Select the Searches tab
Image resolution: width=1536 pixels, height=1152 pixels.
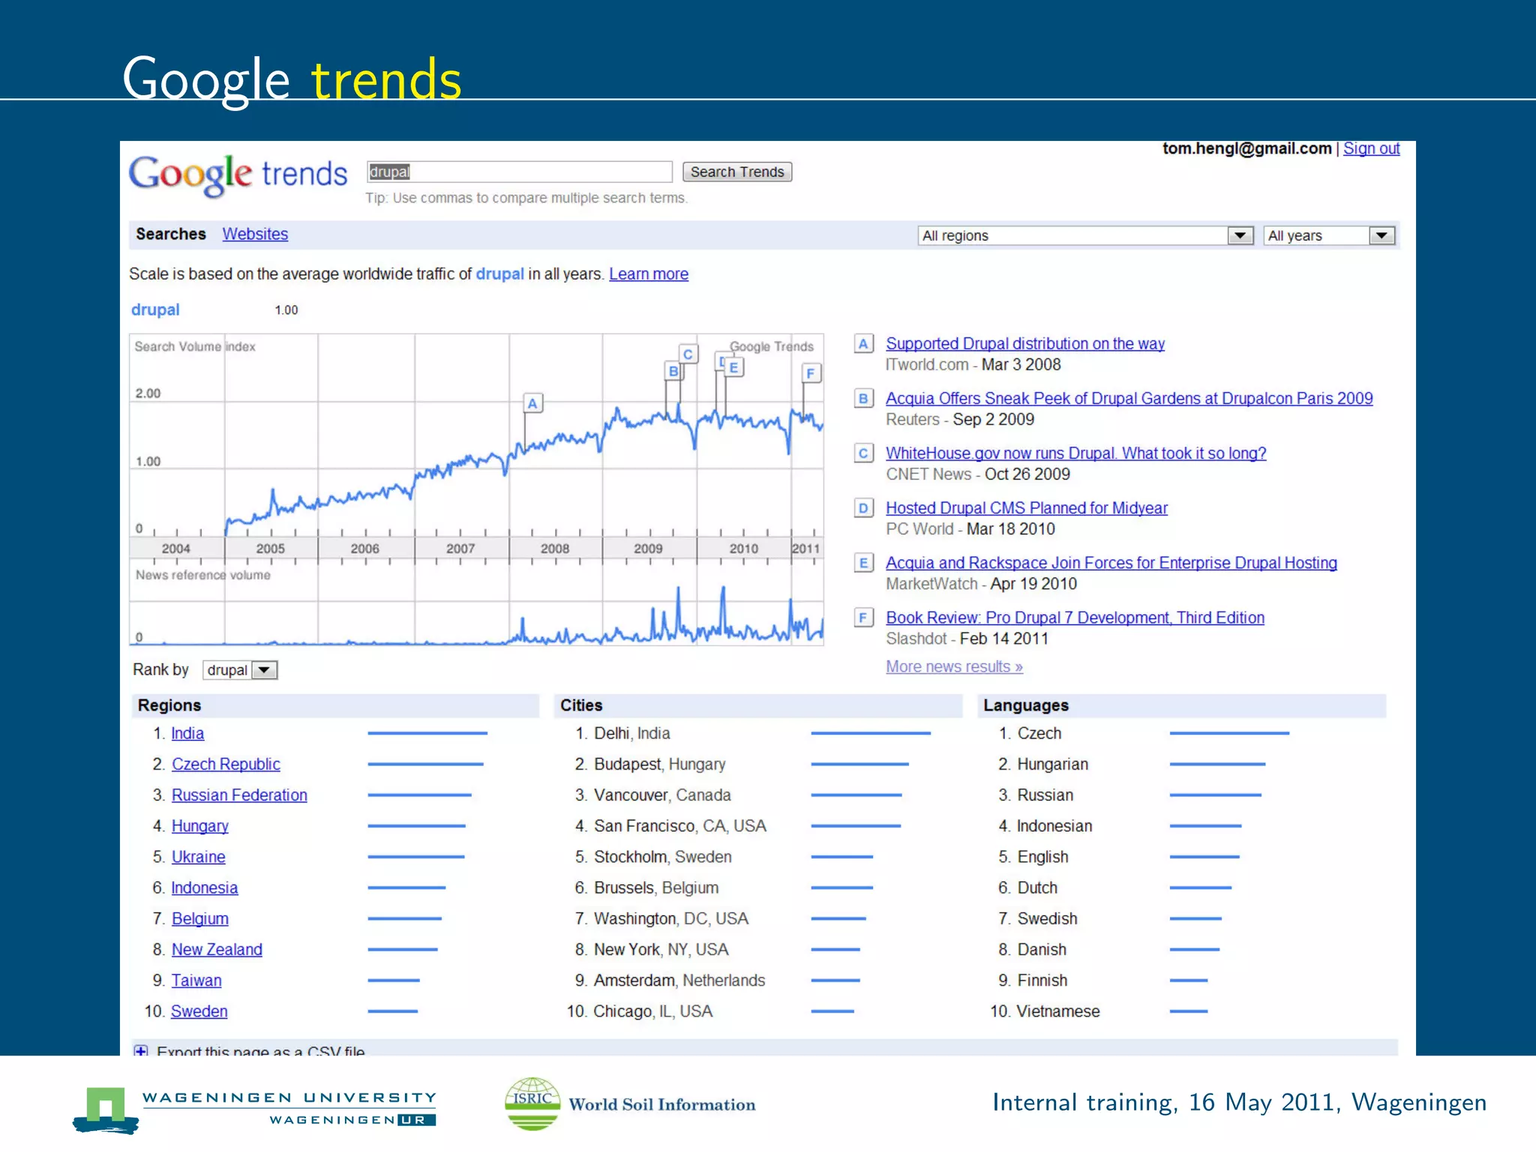[171, 234]
